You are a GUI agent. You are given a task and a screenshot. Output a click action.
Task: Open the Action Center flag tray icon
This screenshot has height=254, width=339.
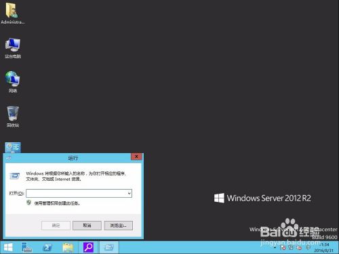(283, 248)
